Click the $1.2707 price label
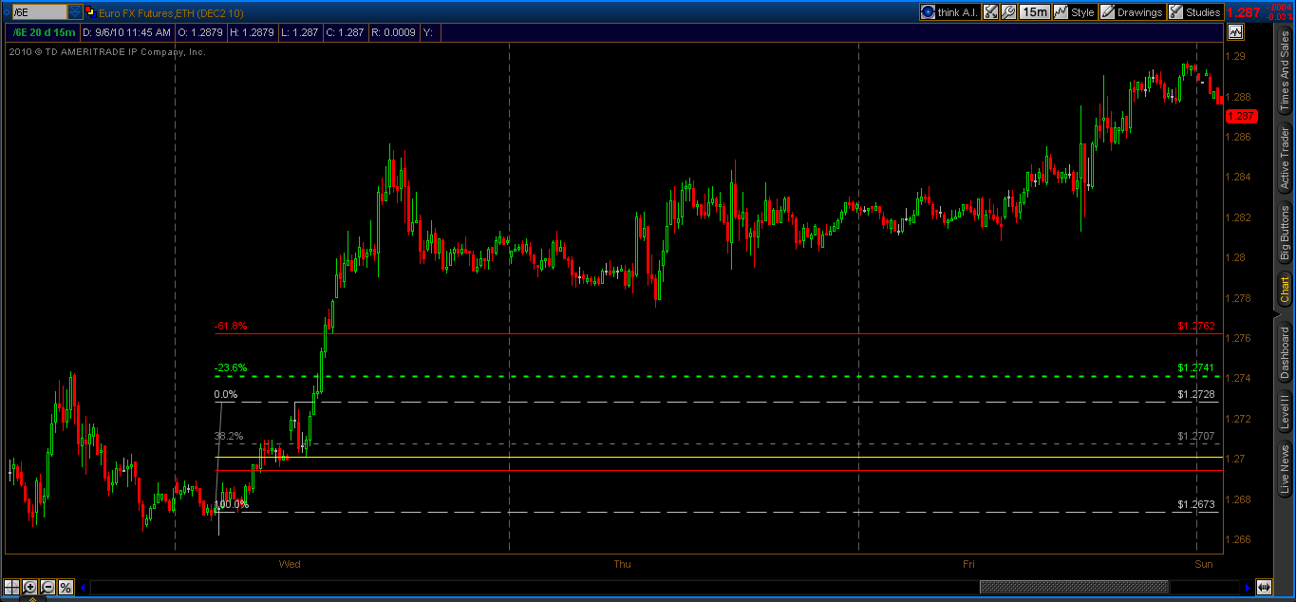This screenshot has width=1296, height=602. (x=1196, y=436)
